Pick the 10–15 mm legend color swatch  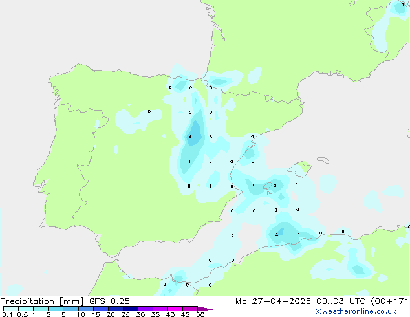coord(85,309)
